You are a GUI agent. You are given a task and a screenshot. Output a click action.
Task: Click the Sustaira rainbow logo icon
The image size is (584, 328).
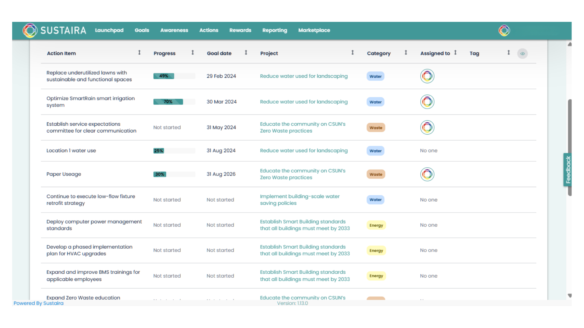click(30, 30)
